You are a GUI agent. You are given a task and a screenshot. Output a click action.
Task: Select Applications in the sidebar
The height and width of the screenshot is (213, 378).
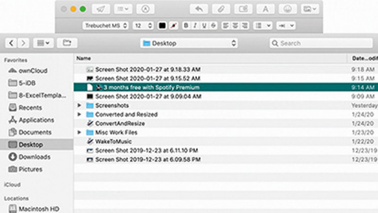pyautogui.click(x=36, y=120)
